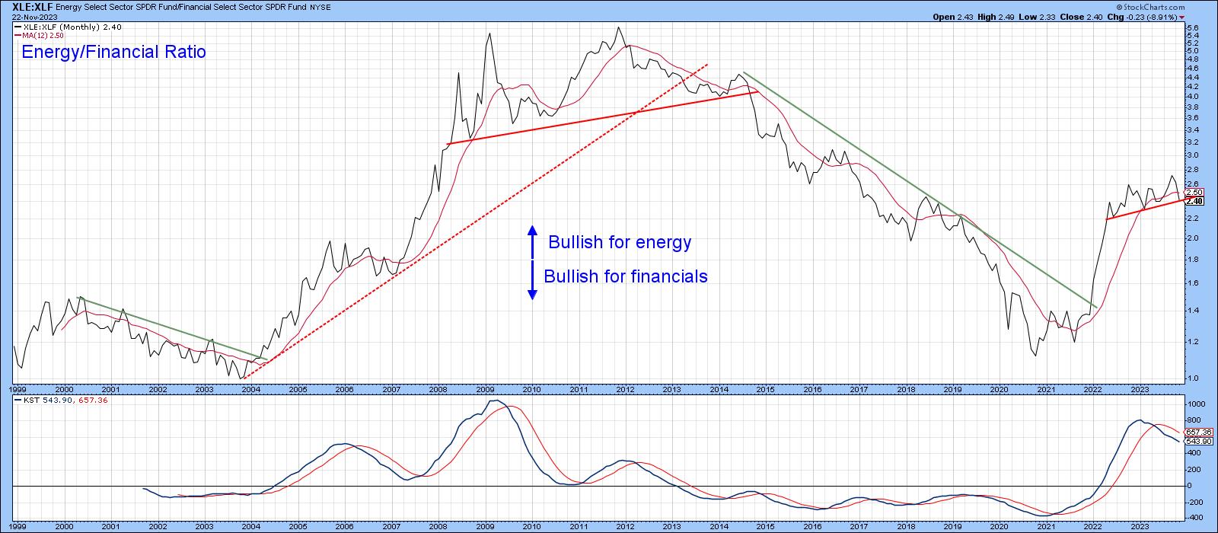Click -200 on the KST axis
This screenshot has width=1218, height=533.
pos(1195,503)
